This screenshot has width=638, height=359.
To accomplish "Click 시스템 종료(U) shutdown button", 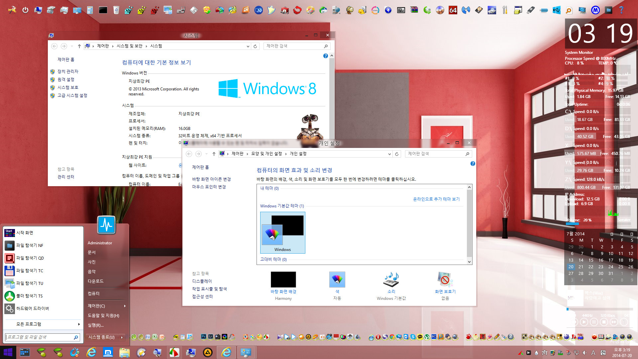I will point(102,337).
